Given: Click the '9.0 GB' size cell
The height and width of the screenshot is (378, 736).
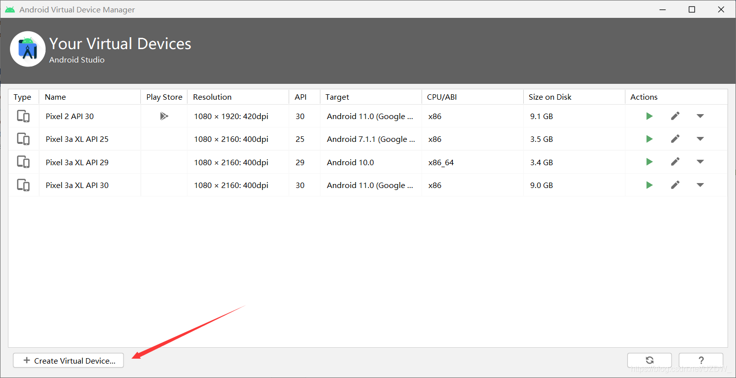Looking at the screenshot, I should point(574,185).
